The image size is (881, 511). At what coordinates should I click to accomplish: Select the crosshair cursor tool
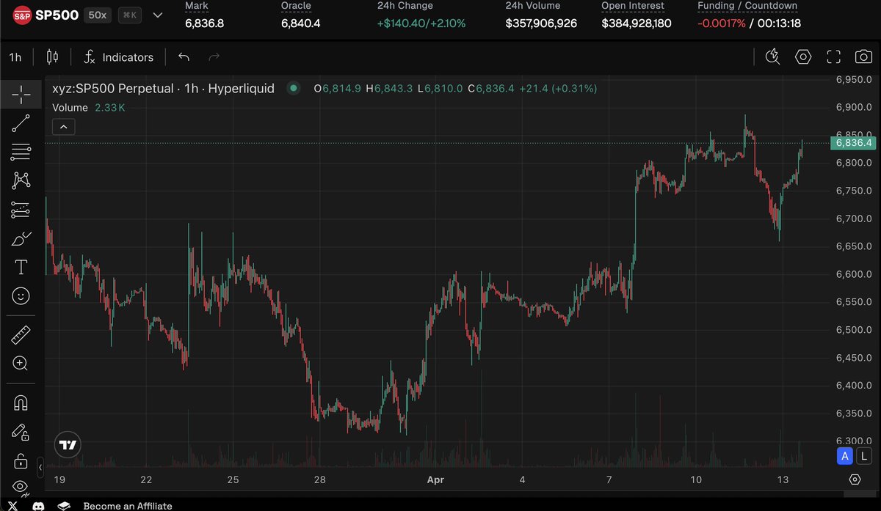pos(21,94)
